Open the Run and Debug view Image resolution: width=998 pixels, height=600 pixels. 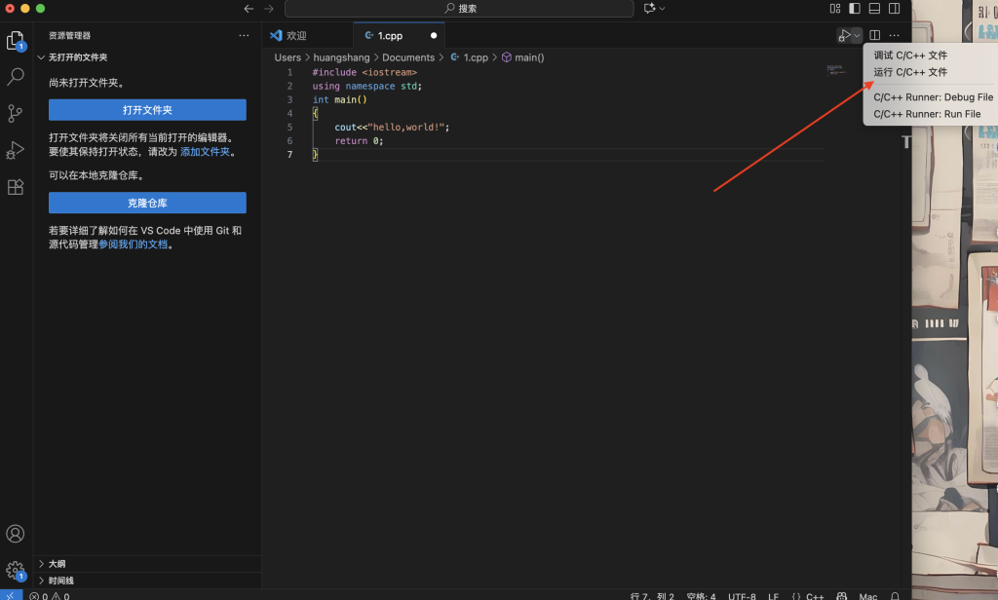click(16, 150)
